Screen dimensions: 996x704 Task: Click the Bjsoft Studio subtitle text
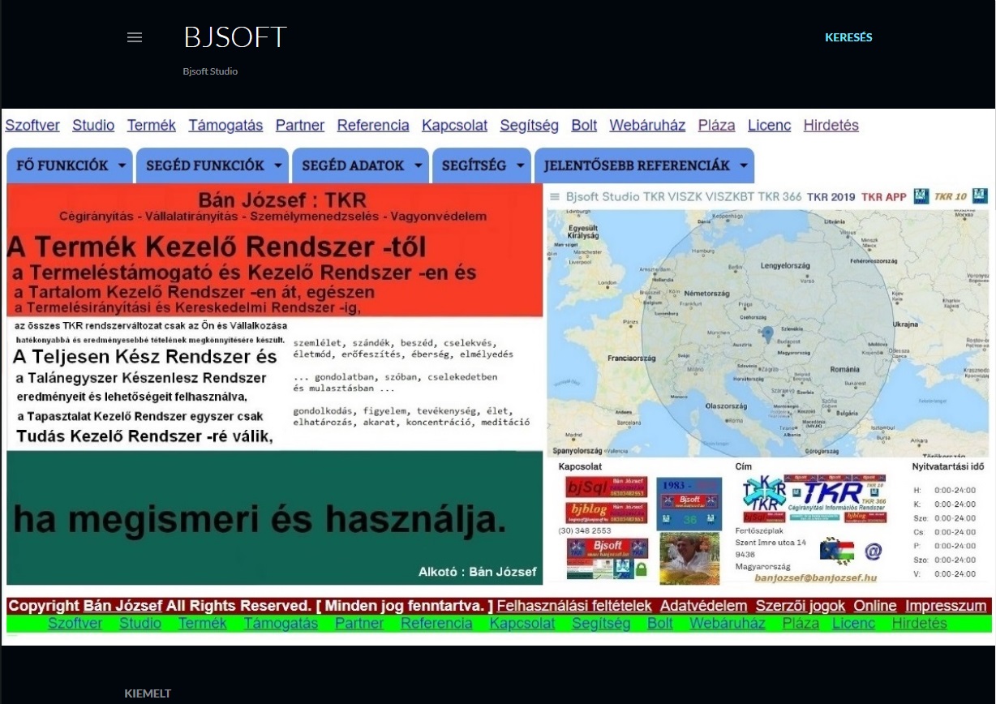tap(210, 71)
